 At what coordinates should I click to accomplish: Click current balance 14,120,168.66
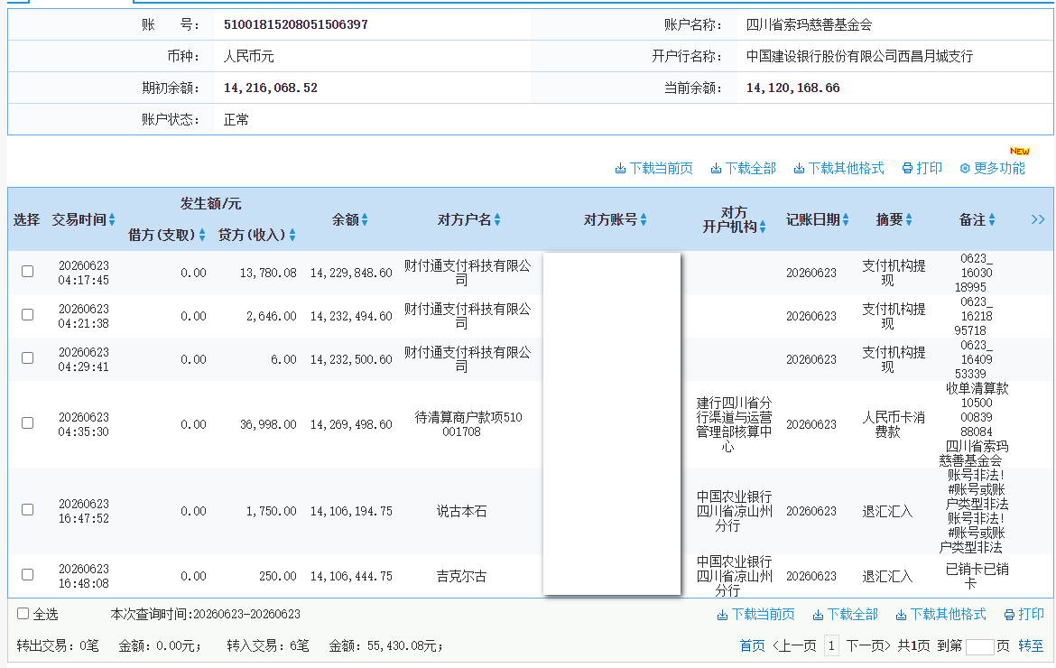tap(792, 88)
